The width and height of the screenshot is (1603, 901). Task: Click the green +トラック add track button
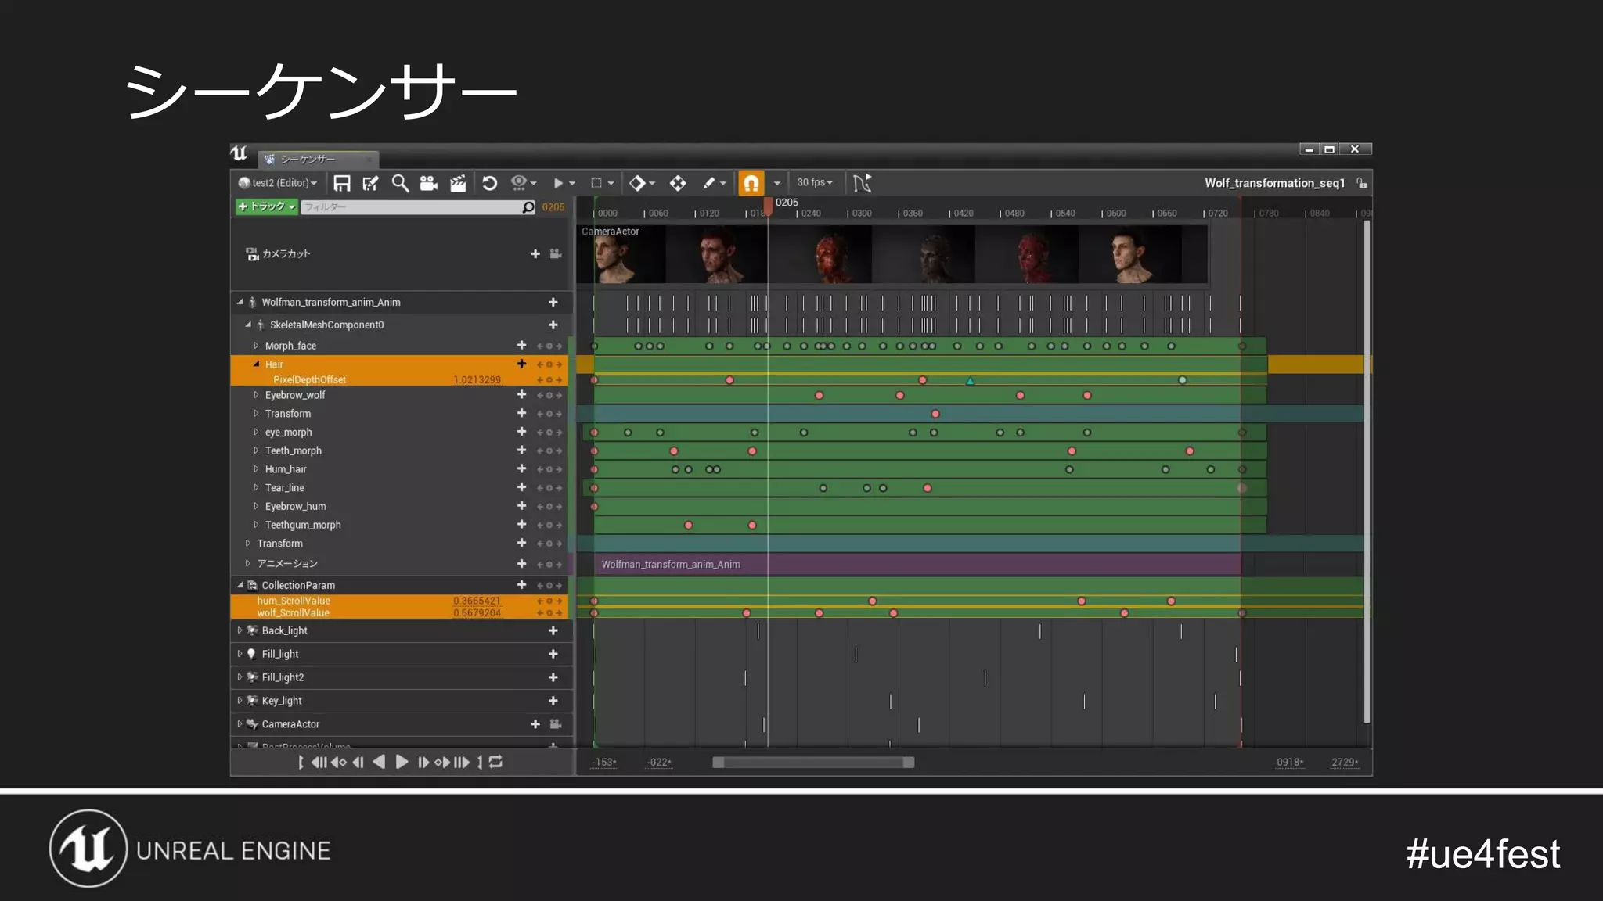coord(266,206)
